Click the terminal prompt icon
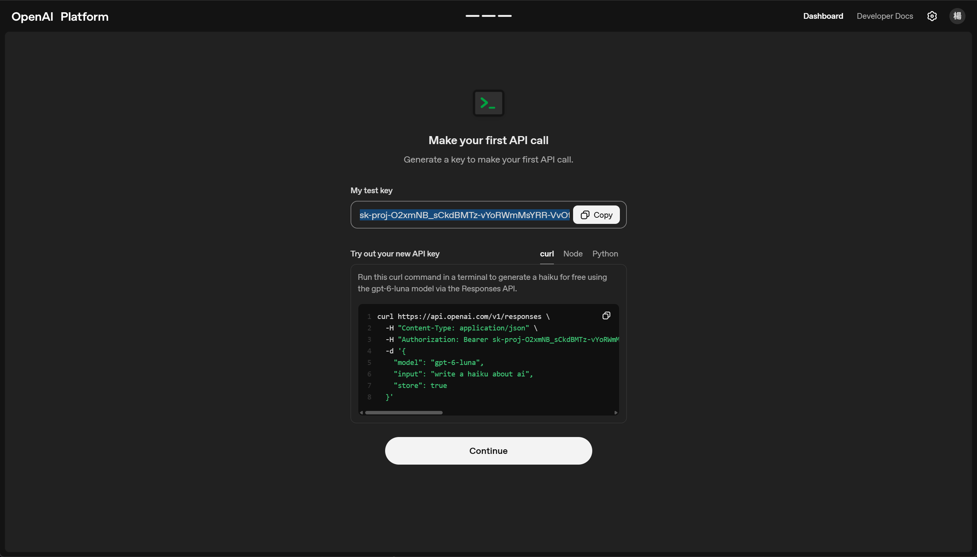 point(488,103)
